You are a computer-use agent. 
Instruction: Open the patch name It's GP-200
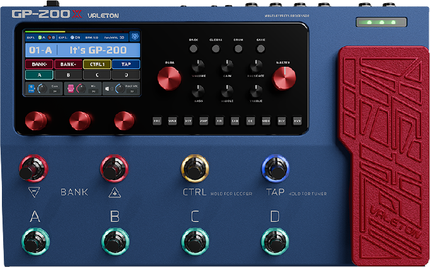98,50
